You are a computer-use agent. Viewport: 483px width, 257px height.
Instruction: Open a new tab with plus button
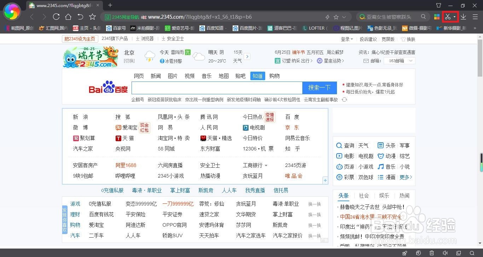[x=110, y=5]
